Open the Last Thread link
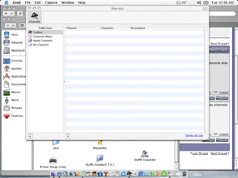 [x=200, y=153]
